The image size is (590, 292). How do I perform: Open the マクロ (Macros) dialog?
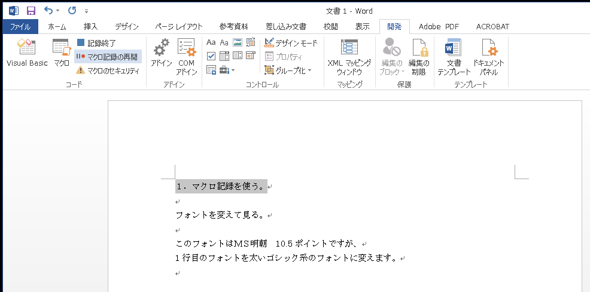pos(61,53)
